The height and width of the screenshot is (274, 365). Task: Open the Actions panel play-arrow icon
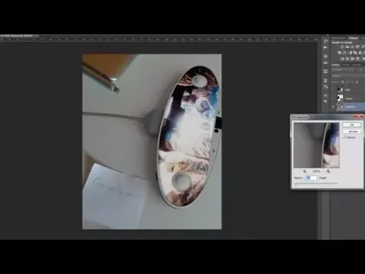[x=325, y=47]
